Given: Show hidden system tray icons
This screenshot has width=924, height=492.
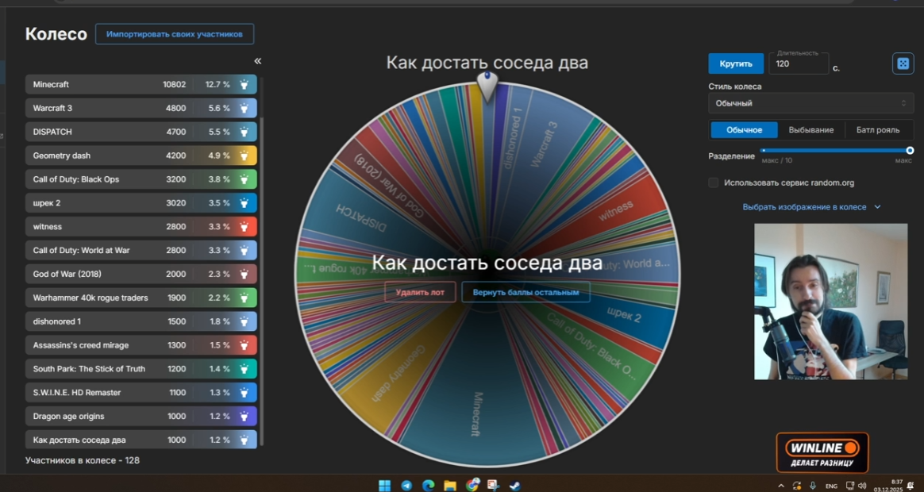Looking at the screenshot, I should click(x=781, y=486).
